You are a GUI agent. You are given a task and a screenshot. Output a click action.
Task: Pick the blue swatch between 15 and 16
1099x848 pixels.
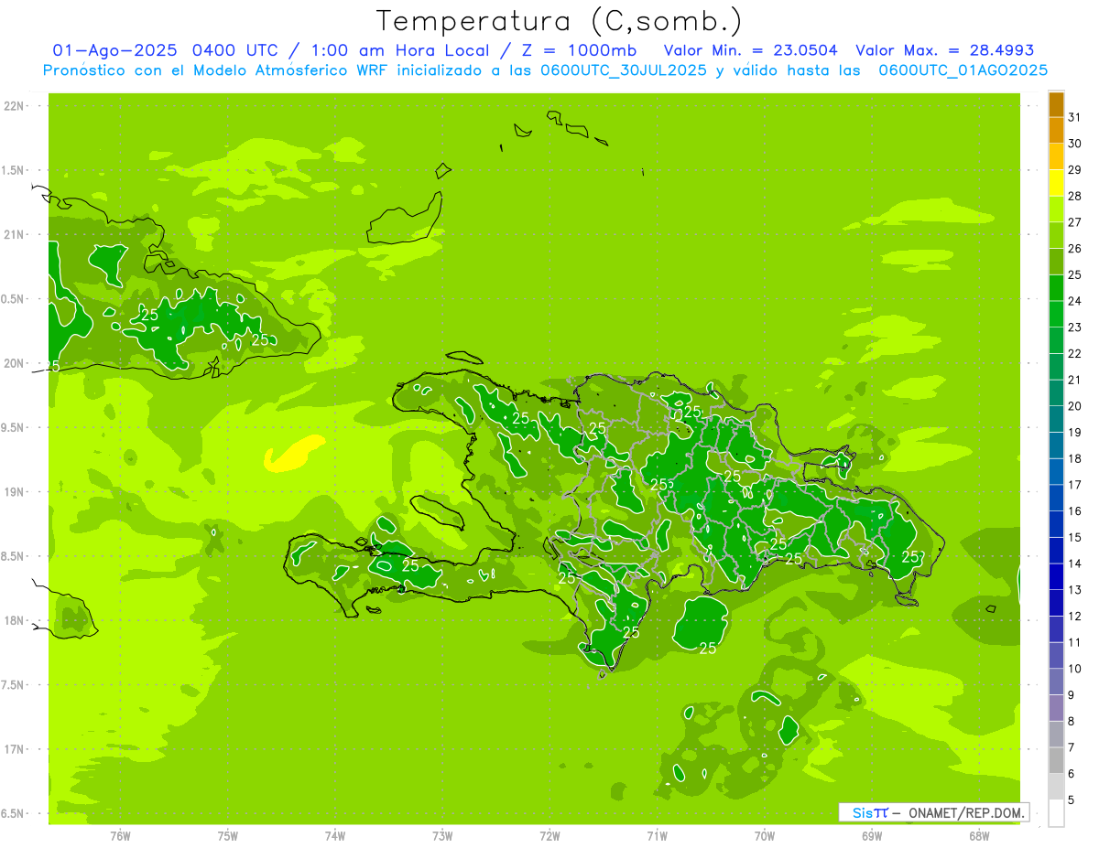[x=1056, y=524]
